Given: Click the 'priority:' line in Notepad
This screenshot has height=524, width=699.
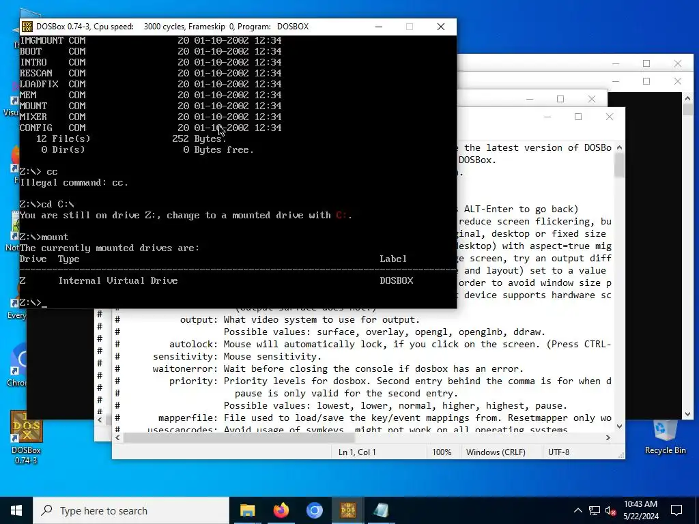Looking at the screenshot, I should (362, 381).
